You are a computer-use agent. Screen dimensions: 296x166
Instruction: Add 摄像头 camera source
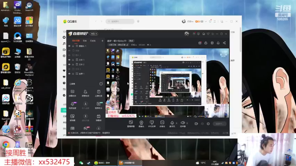click(141, 124)
